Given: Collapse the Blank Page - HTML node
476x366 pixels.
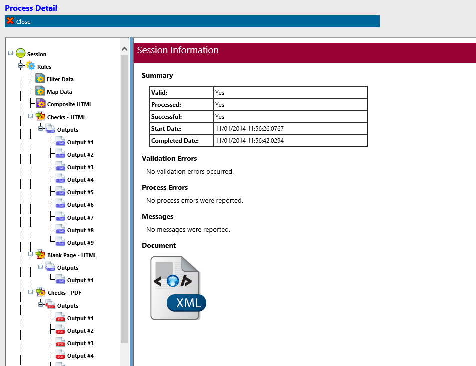Looking at the screenshot, I should point(31,254).
